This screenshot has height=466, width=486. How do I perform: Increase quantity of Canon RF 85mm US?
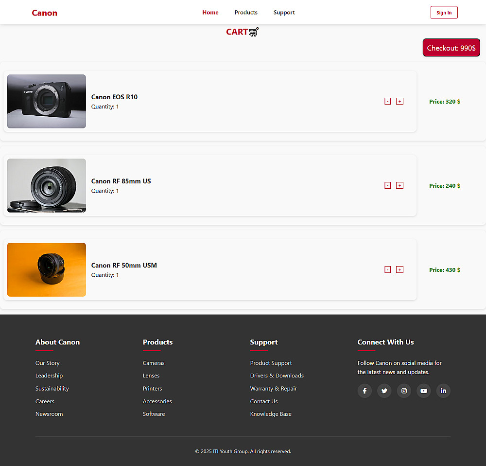[x=400, y=185]
